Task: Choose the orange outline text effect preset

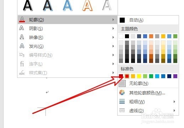Action: click(87, 6)
